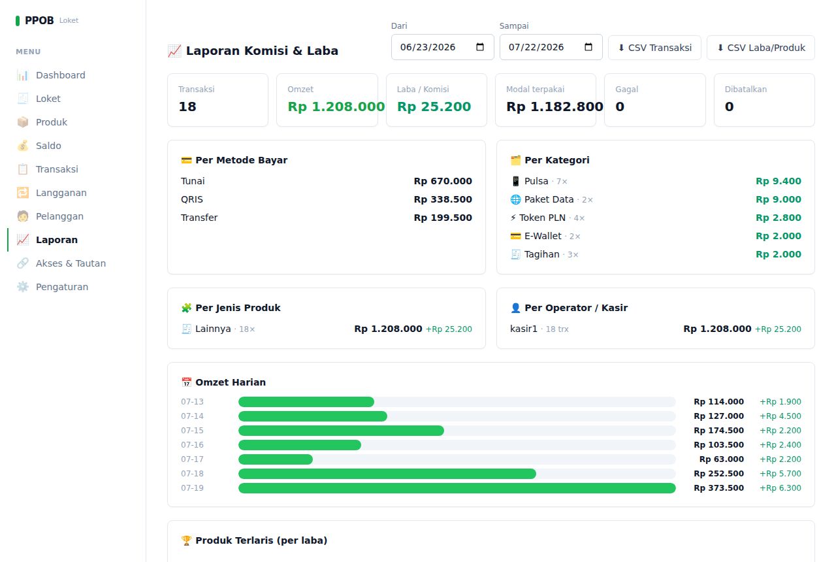This screenshot has height=562, width=836.
Task: Open calendar picker in Sampai date field
Action: click(x=588, y=47)
